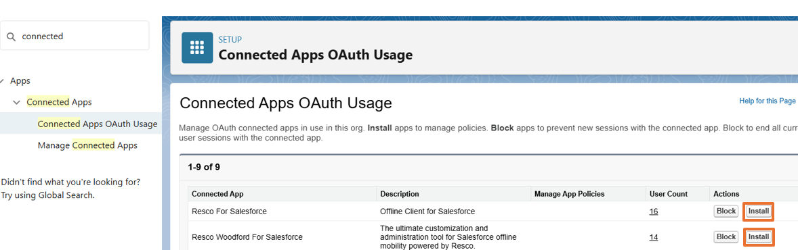Click the Setup app grid icon
The width and height of the screenshot is (798, 250).
197,48
